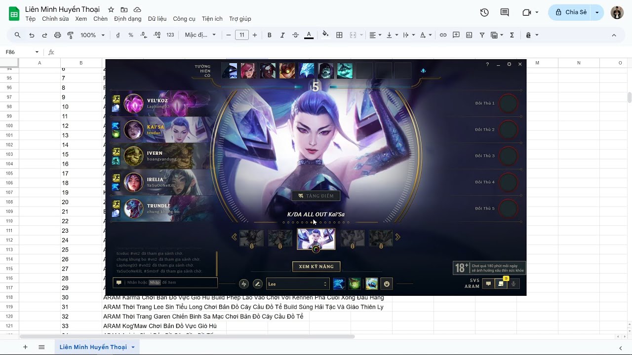Open the text rotation dropdown
This screenshot has width=632, height=355.
click(x=426, y=35)
